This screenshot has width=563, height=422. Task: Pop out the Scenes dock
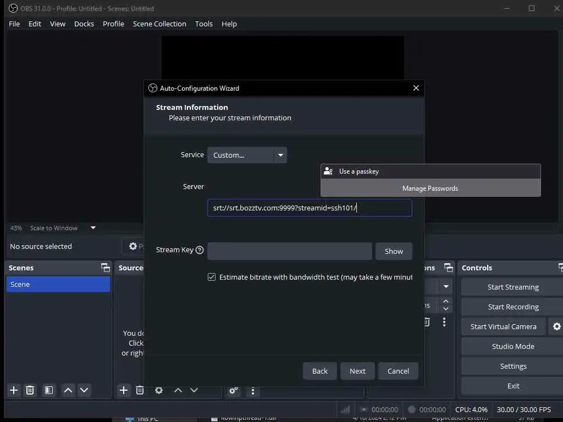105,268
